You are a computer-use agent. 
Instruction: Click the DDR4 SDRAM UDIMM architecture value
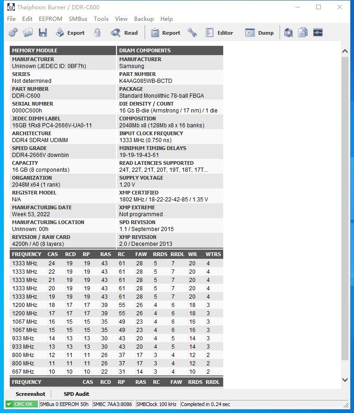[40, 140]
